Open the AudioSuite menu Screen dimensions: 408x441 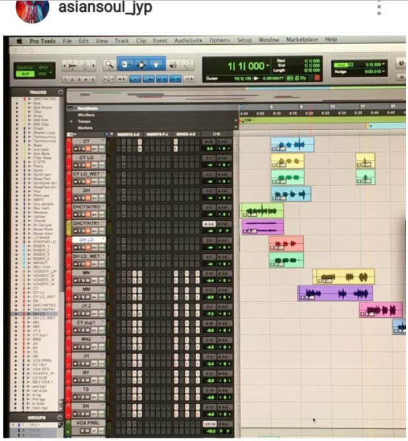click(189, 40)
